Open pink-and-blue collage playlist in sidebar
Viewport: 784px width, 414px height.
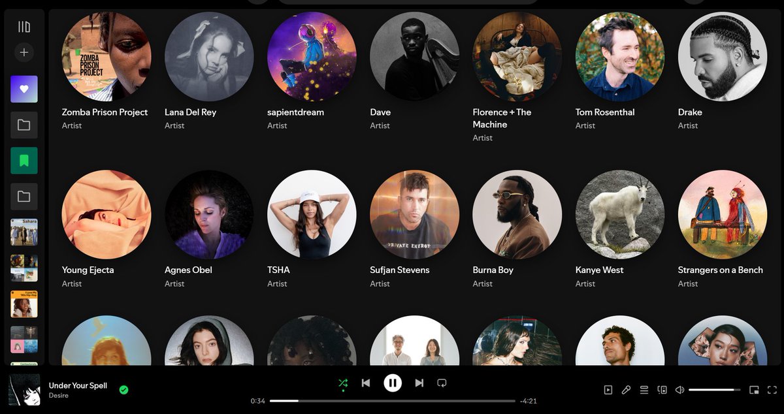pyautogui.click(x=24, y=340)
